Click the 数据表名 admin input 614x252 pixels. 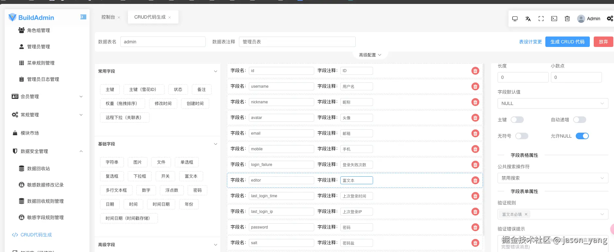pyautogui.click(x=163, y=42)
